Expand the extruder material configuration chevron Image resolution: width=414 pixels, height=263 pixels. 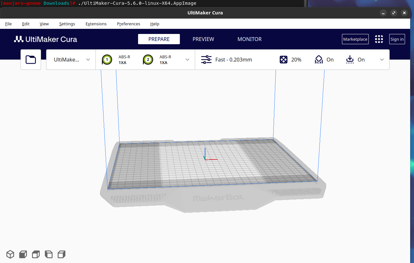[x=187, y=60]
